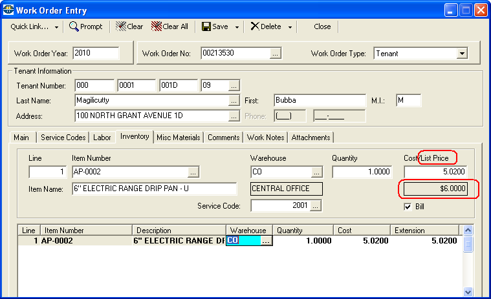The height and width of the screenshot is (299, 491).
Task: Click the grid vertical scrollbar up arrow
Action: coord(469,230)
